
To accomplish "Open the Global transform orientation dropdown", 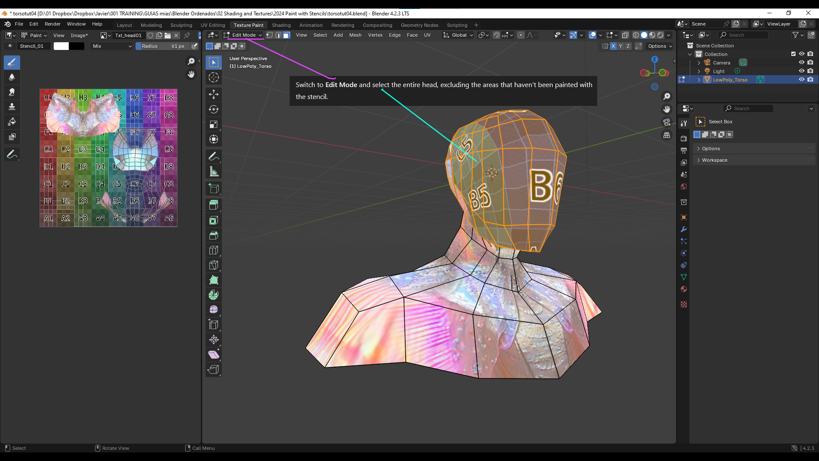I will (x=459, y=35).
